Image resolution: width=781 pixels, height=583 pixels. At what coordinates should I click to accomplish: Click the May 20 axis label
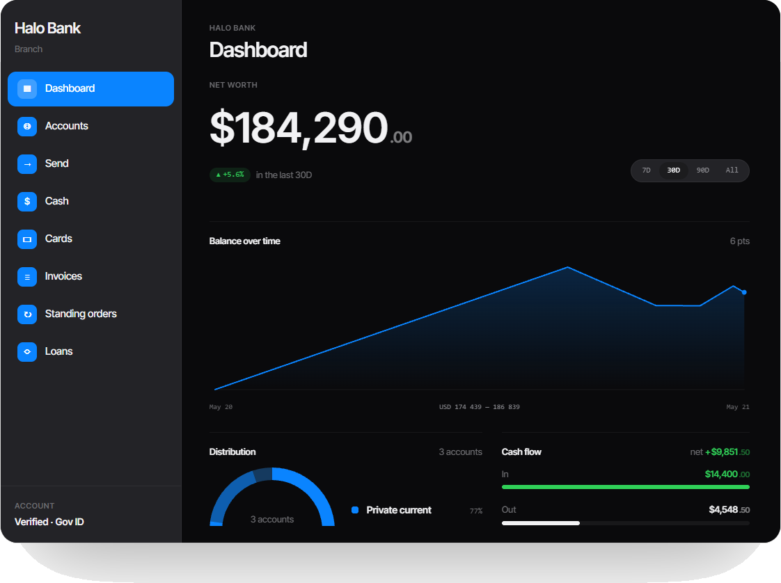coord(221,407)
